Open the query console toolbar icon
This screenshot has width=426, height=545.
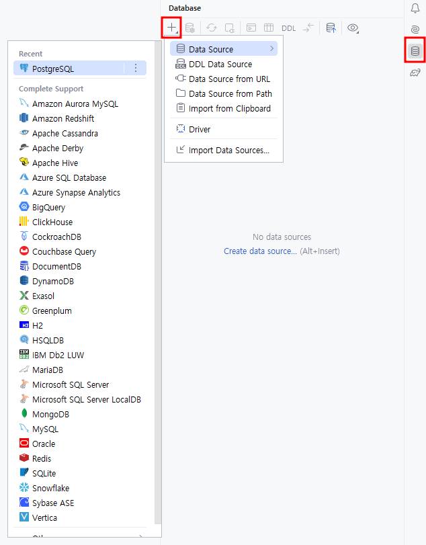point(251,28)
